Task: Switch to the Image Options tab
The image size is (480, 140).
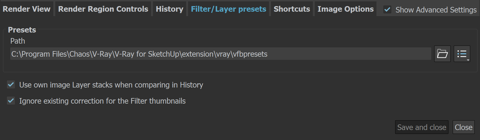Action: 345,9
